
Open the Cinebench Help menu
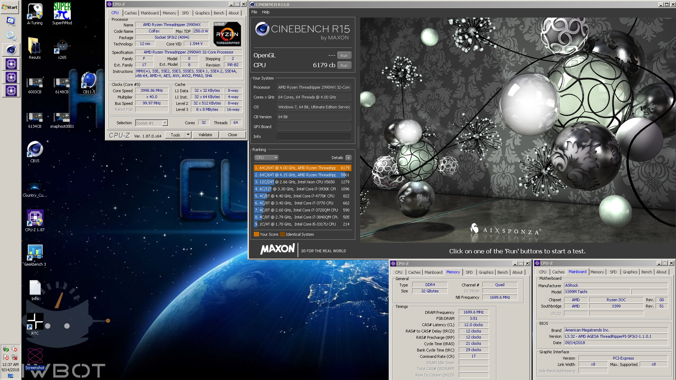pyautogui.click(x=265, y=12)
